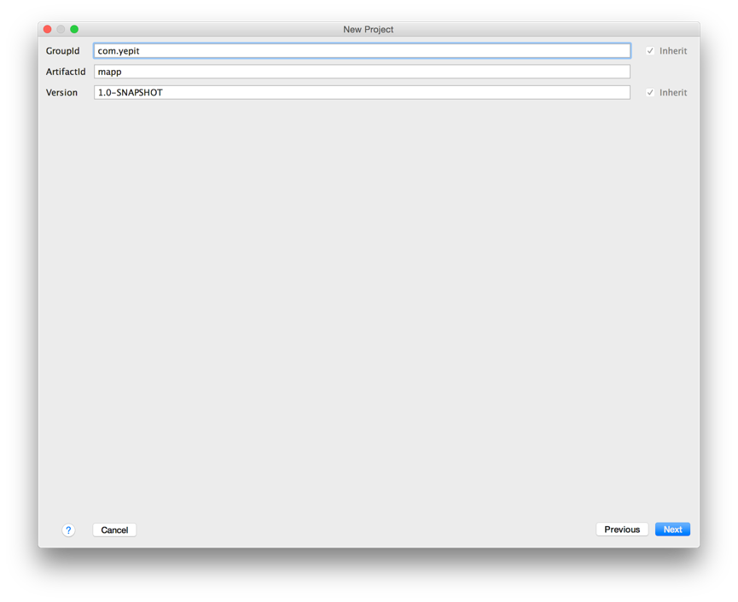The width and height of the screenshot is (738, 602).
Task: Click the Version label
Action: coord(61,93)
